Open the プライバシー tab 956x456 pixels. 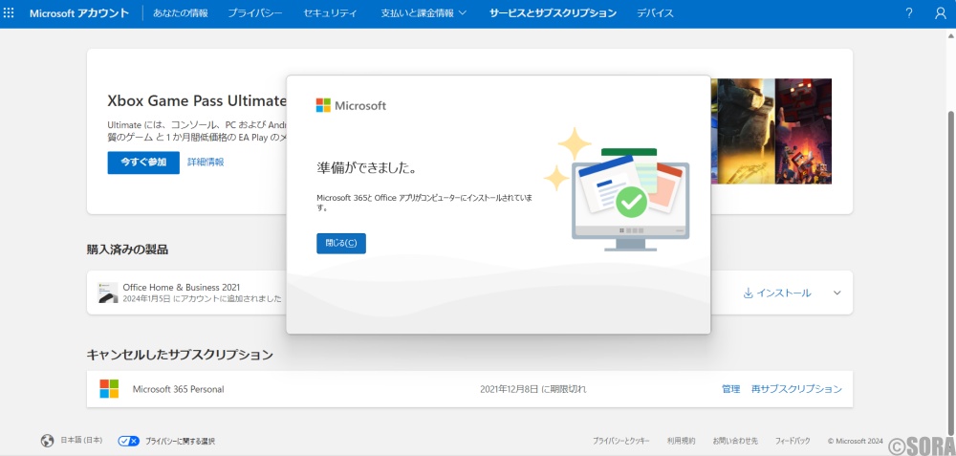255,12
